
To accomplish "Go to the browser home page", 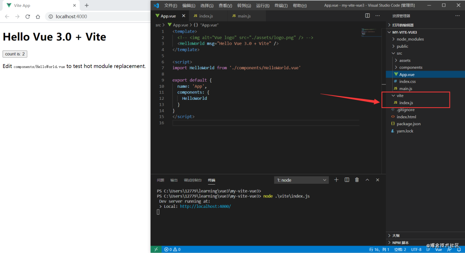I will (x=37, y=17).
